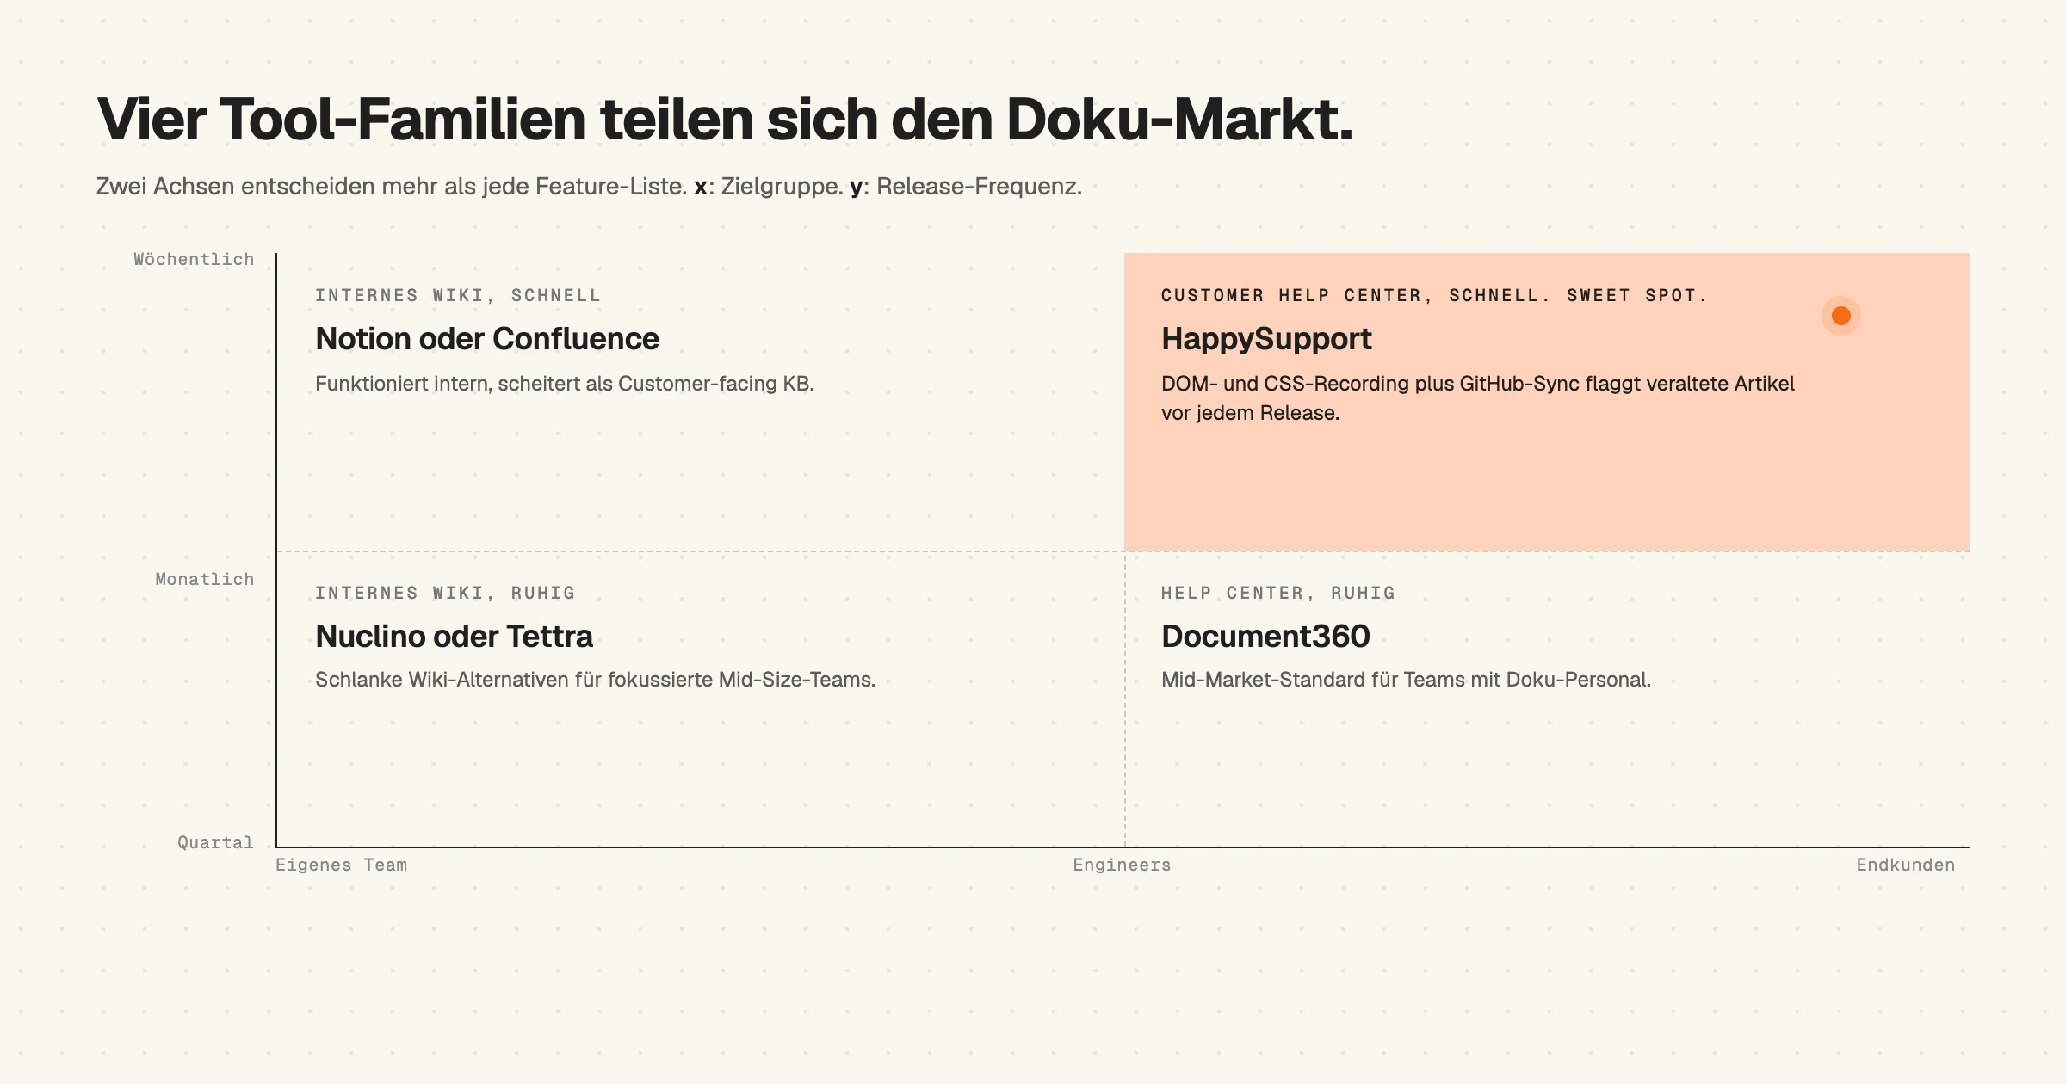Click the orange dot marker in HappySupport quadrant

1840,316
